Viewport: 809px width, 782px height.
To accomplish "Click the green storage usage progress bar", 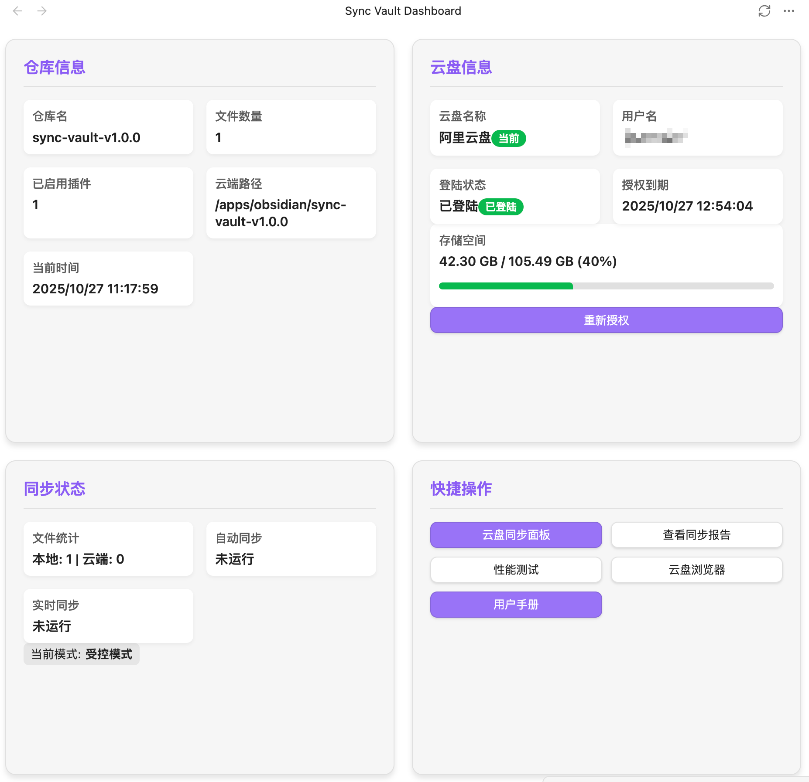I will click(506, 286).
